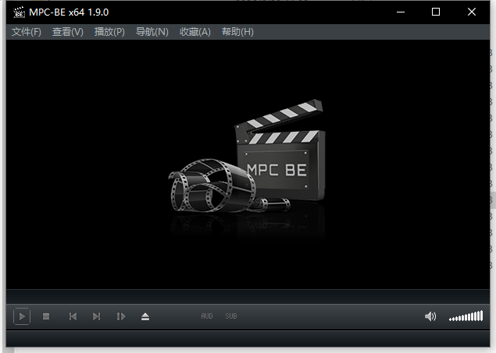Screen dimensions: 496x353
Task: Click the MPC BE logo in the video area
Action: click(x=247, y=156)
